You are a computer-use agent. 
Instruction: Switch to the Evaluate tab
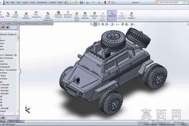(18, 23)
